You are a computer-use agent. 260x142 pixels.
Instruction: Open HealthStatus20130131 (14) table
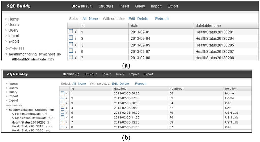pyautogui.click(x=32, y=126)
